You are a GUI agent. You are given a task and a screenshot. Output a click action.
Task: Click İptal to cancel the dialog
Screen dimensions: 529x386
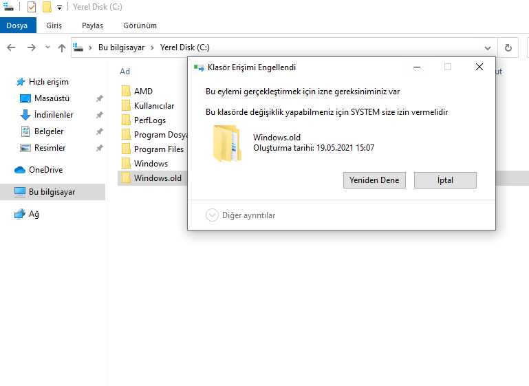[445, 180]
